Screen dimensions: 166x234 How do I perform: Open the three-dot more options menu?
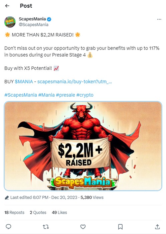point(159,19)
